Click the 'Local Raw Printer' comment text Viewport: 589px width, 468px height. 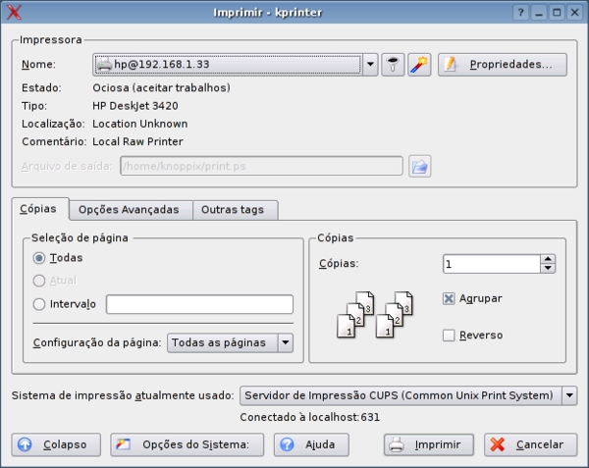[137, 141]
